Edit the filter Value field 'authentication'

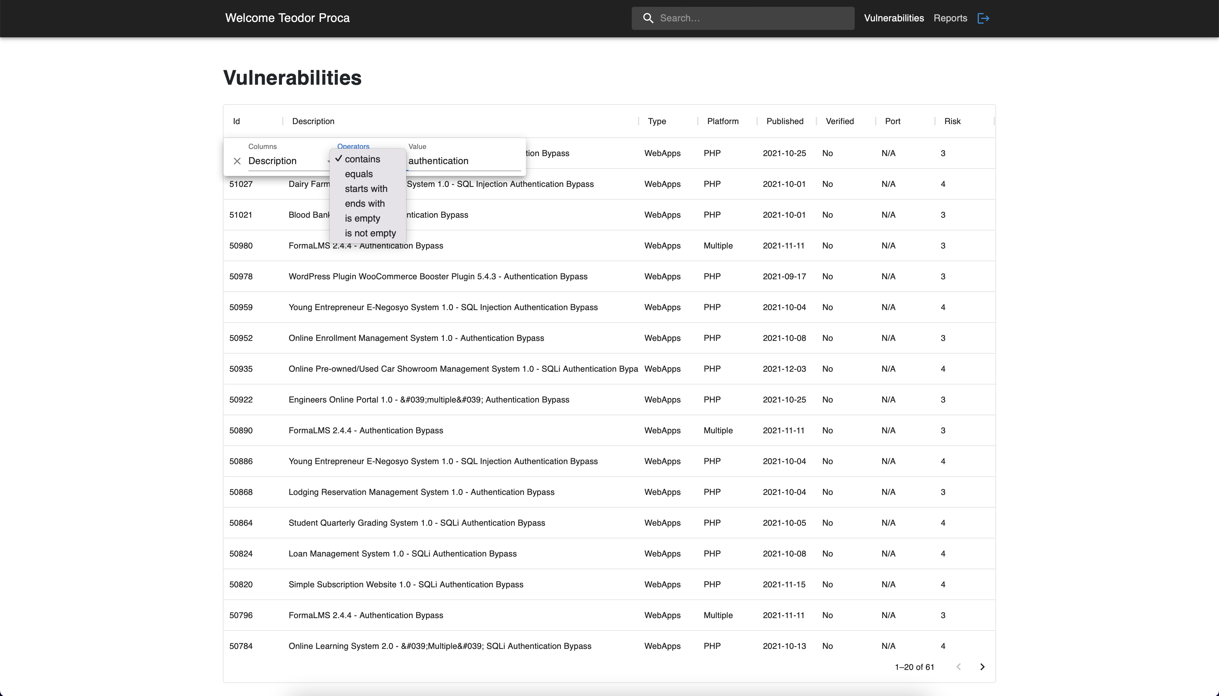point(464,161)
